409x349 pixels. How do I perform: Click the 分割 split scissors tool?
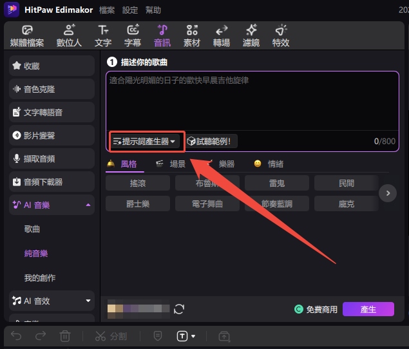pyautogui.click(x=111, y=336)
